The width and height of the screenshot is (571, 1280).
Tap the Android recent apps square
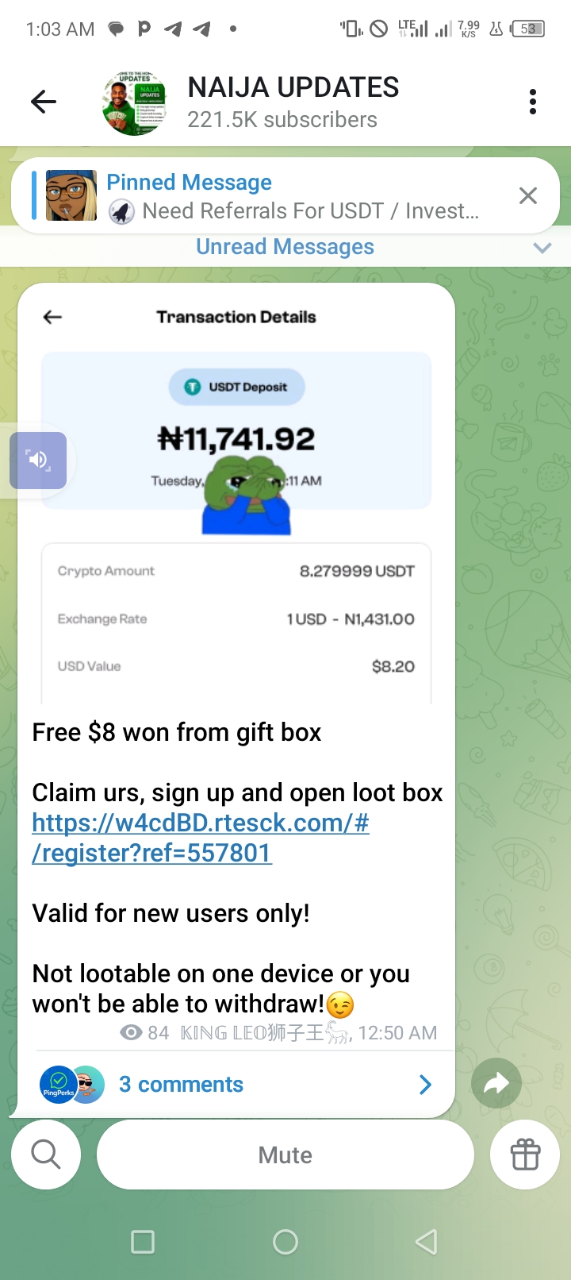(143, 1242)
